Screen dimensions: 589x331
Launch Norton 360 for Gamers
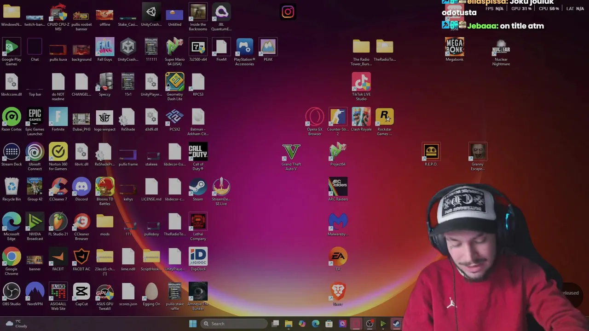[x=58, y=157]
